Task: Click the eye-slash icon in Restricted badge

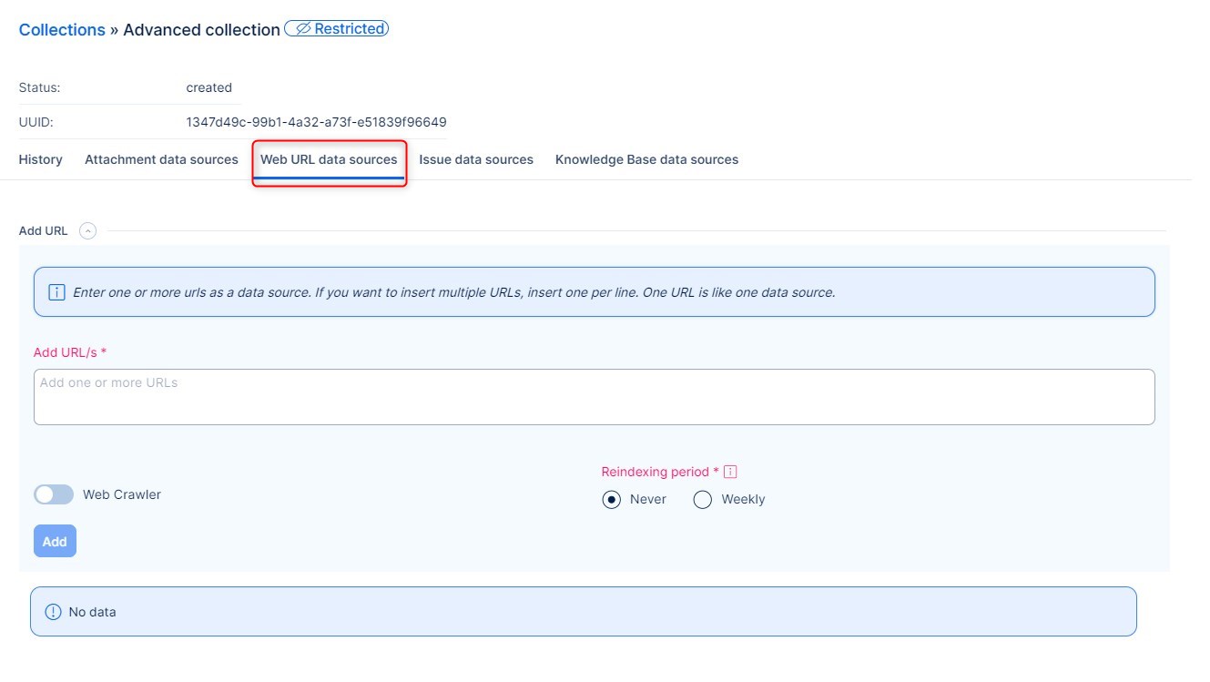Action: point(303,29)
